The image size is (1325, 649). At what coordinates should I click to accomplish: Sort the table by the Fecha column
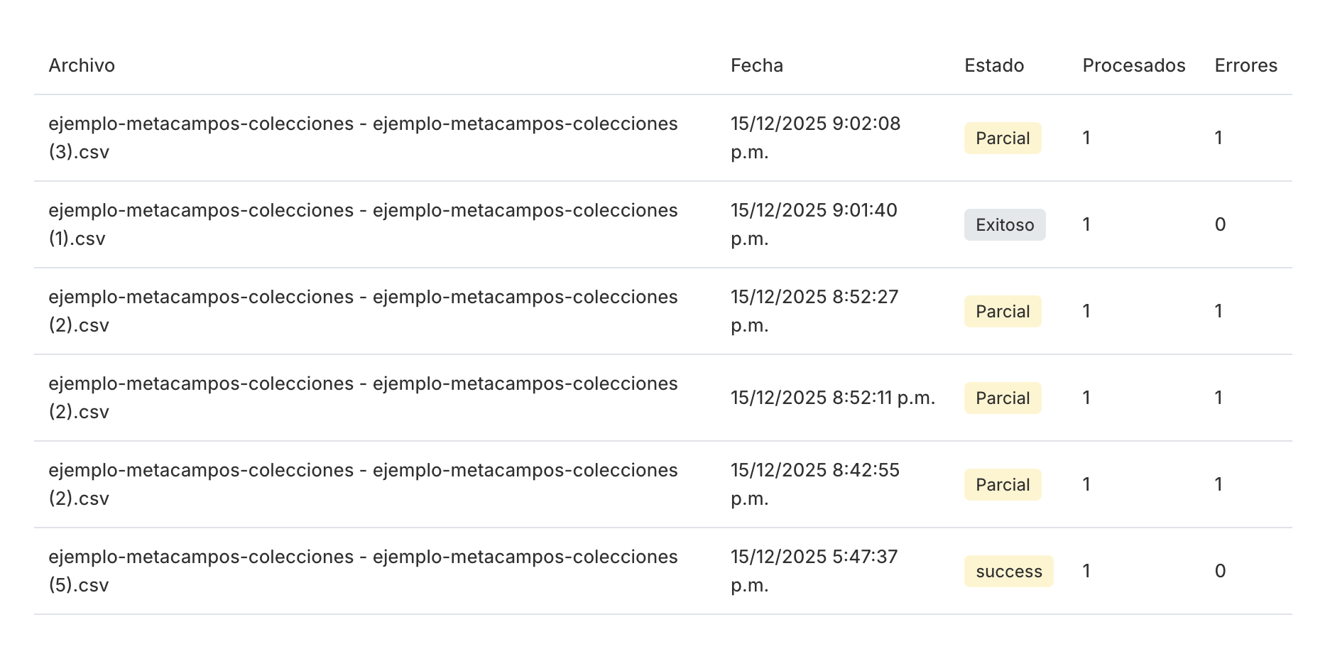[x=757, y=65]
